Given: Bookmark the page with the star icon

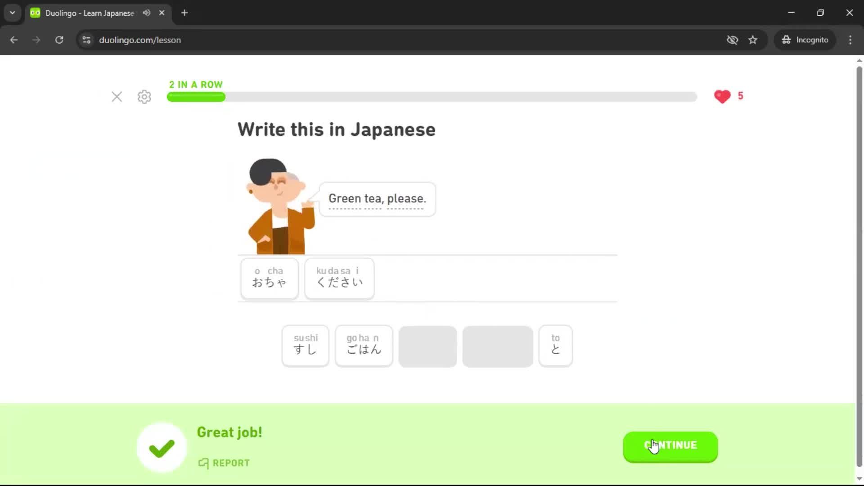Looking at the screenshot, I should (753, 40).
